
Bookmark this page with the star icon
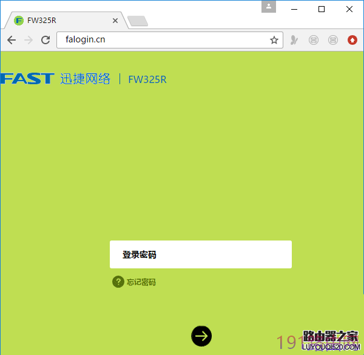[274, 40]
